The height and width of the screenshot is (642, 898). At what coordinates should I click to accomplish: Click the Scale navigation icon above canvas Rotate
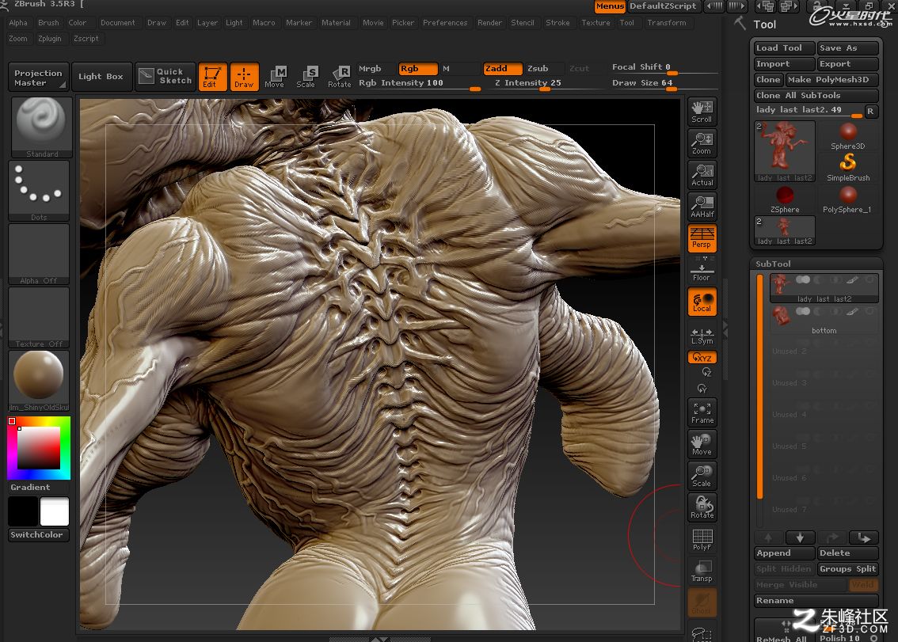point(702,476)
